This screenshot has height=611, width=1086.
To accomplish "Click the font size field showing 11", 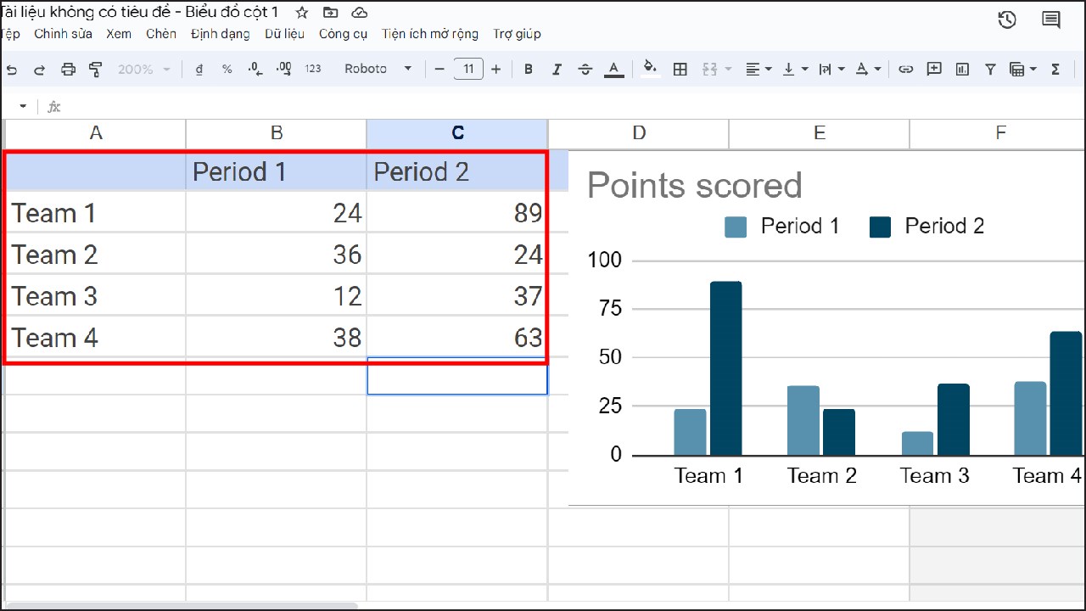I will click(x=468, y=70).
